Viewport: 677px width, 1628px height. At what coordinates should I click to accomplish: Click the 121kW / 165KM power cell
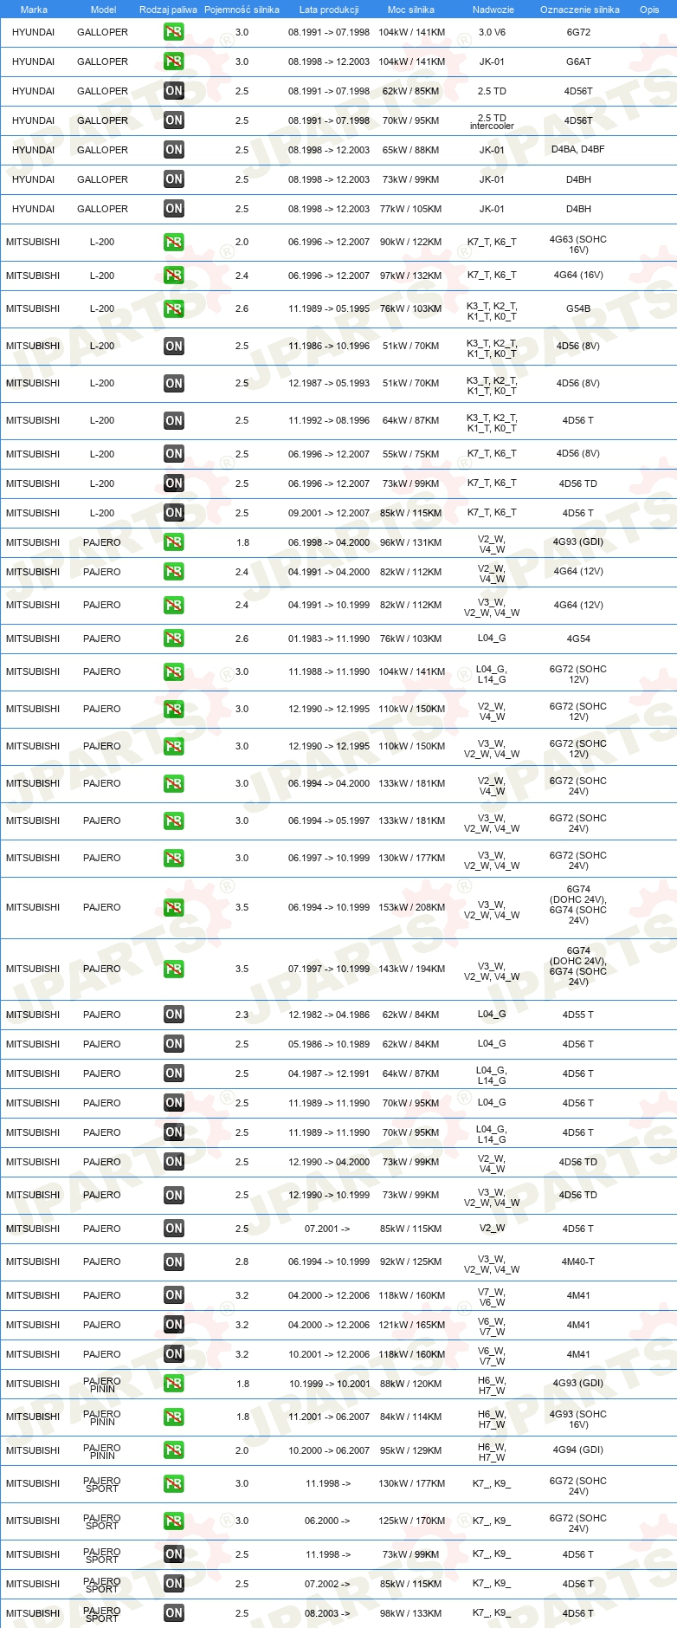412,1325
